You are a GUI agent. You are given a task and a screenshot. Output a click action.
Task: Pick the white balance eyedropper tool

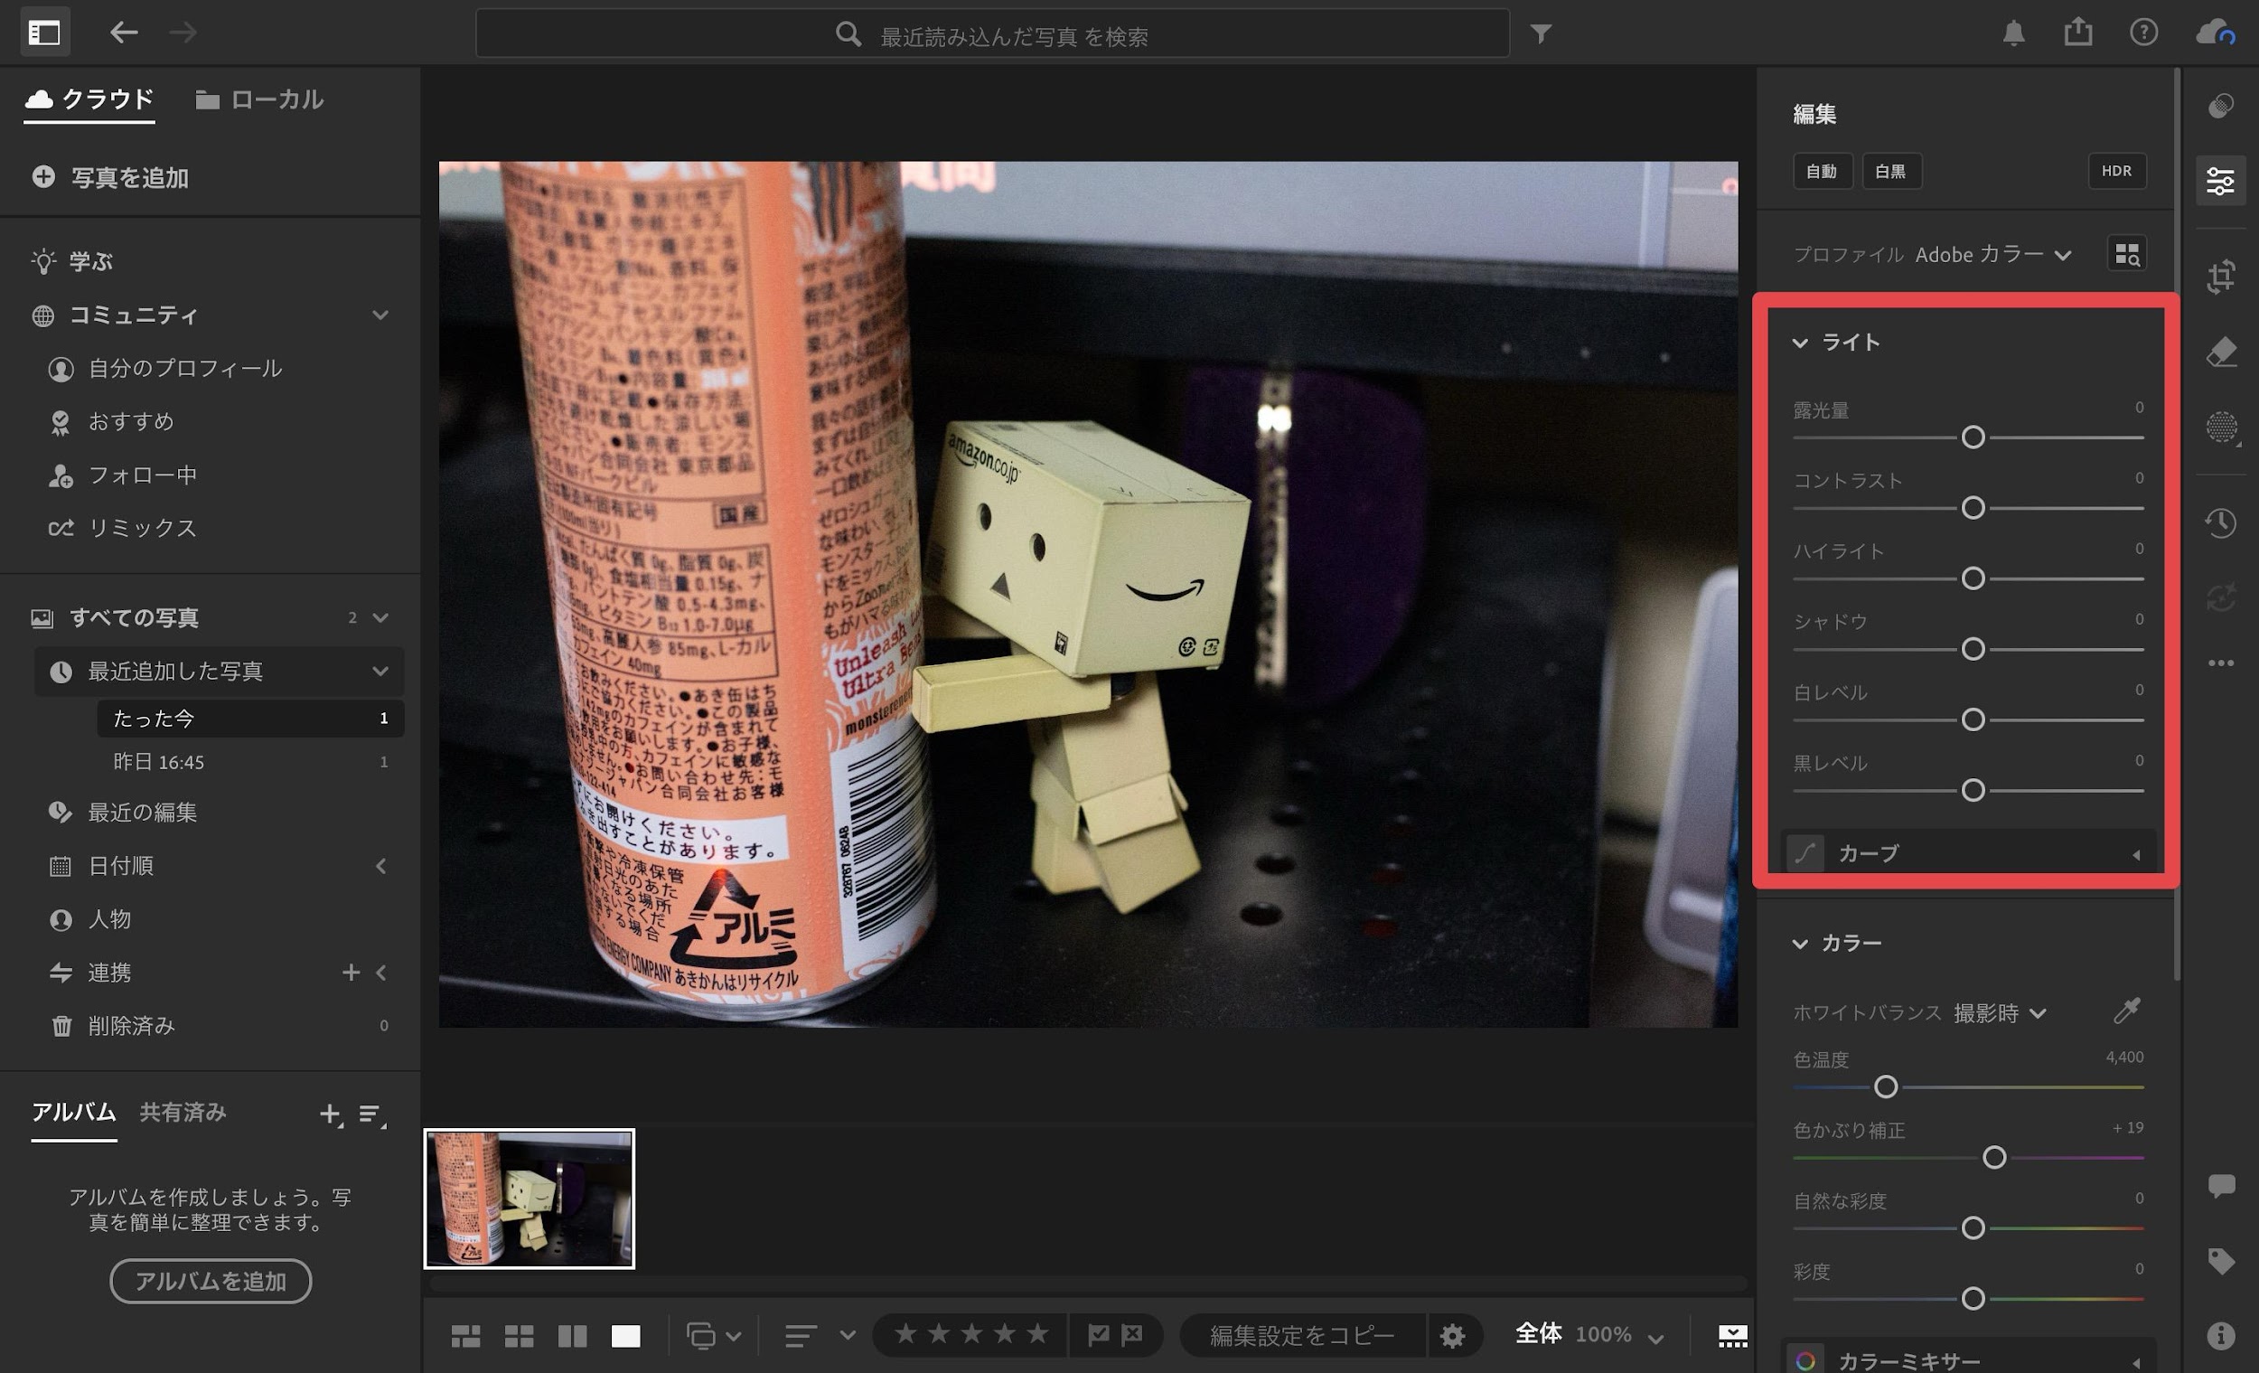(x=2127, y=1011)
